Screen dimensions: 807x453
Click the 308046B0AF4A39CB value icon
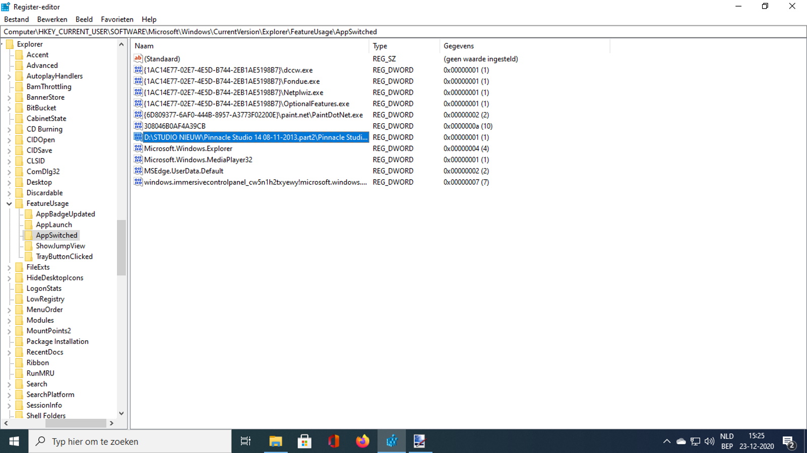click(x=138, y=126)
